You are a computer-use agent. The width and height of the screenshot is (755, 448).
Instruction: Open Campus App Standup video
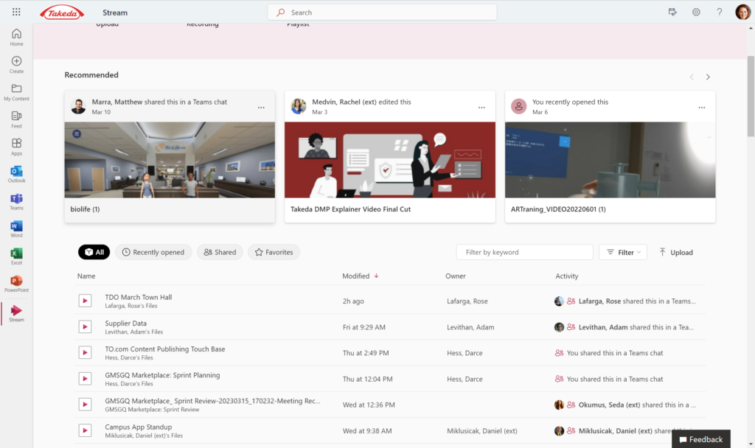tap(138, 427)
